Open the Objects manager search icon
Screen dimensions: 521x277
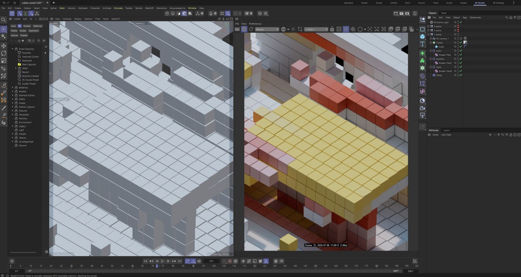click(x=507, y=17)
